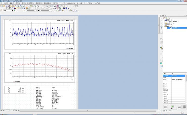Click the blue roughness curve chart
187x115 pixels.
point(40,34)
